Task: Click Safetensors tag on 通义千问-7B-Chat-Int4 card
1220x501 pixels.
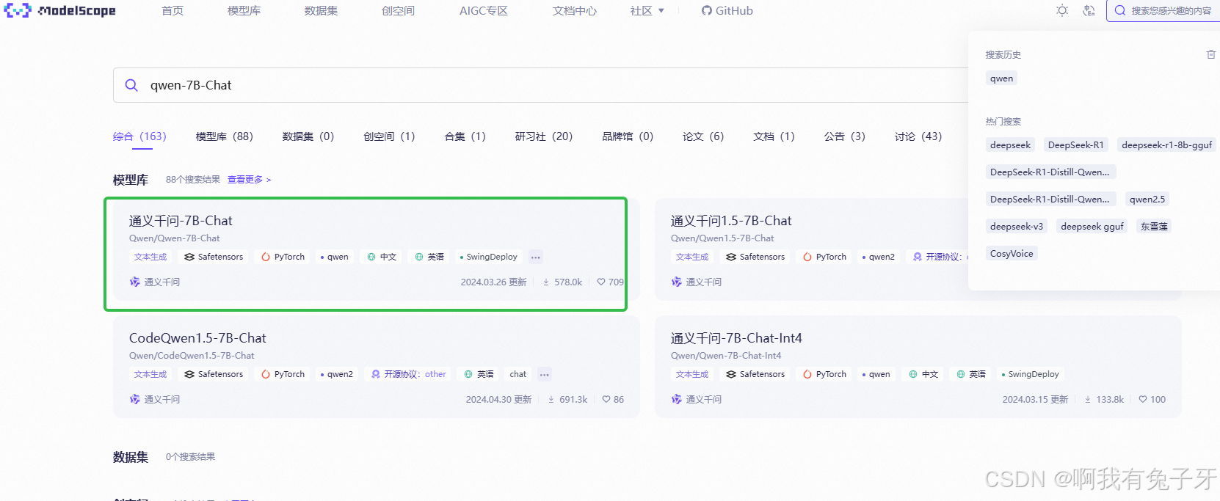Action: (x=755, y=374)
